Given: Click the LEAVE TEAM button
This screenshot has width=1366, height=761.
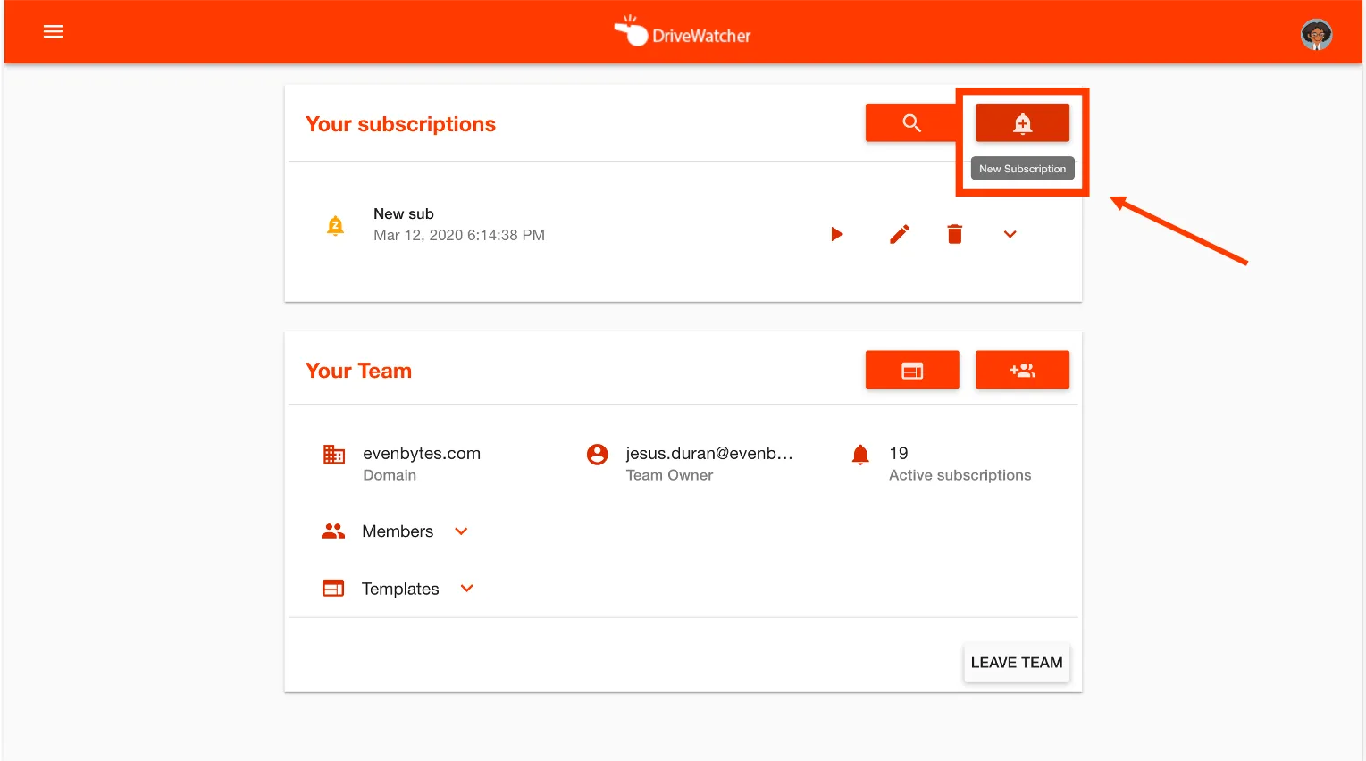Looking at the screenshot, I should 1017,663.
